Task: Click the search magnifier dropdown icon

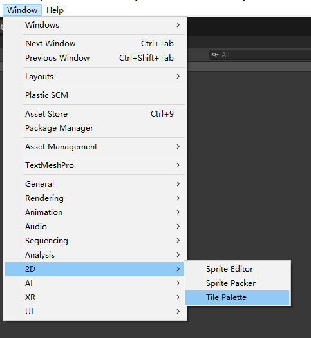Action: click(x=215, y=55)
